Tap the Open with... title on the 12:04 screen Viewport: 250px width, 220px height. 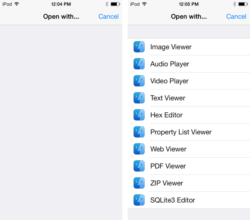click(61, 16)
